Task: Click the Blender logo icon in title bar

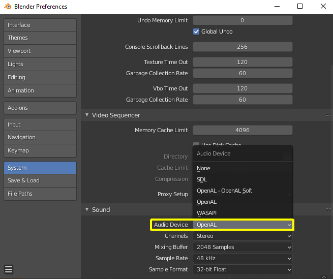Action: [x=8, y=7]
